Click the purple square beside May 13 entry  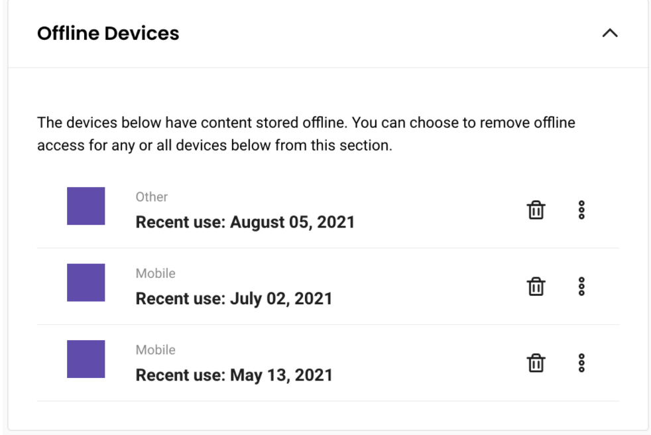click(86, 359)
